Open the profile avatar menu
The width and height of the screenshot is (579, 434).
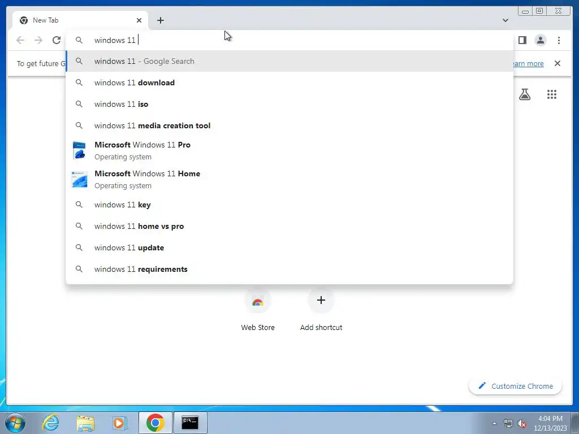[x=540, y=40]
